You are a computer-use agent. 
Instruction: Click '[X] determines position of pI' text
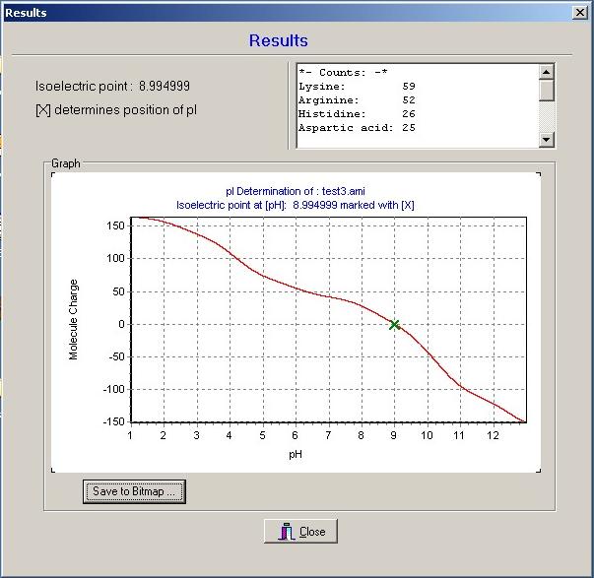116,110
